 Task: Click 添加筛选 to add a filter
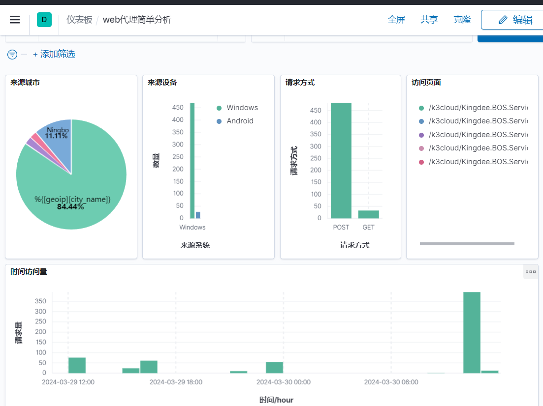(54, 55)
